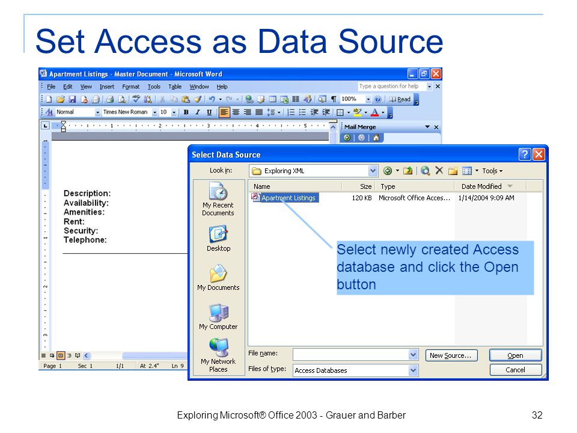This screenshot has height=433, width=577.
Task: Click the Print Preview icon
Action: 121,99
